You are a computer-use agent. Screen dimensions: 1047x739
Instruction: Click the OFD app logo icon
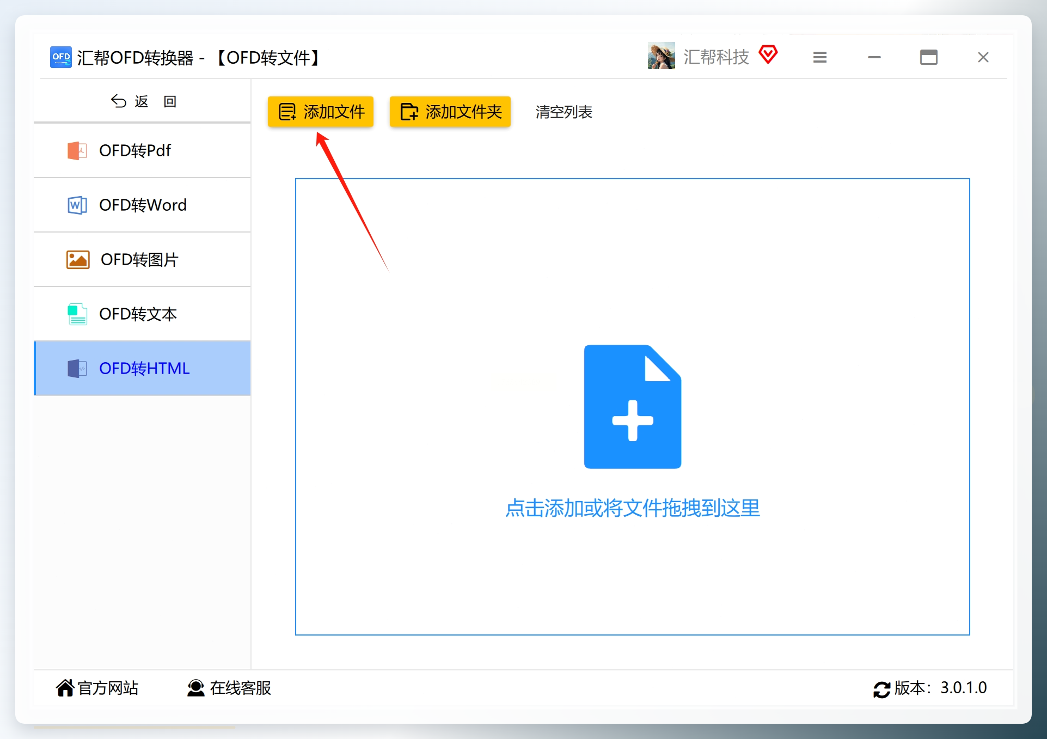click(x=61, y=57)
